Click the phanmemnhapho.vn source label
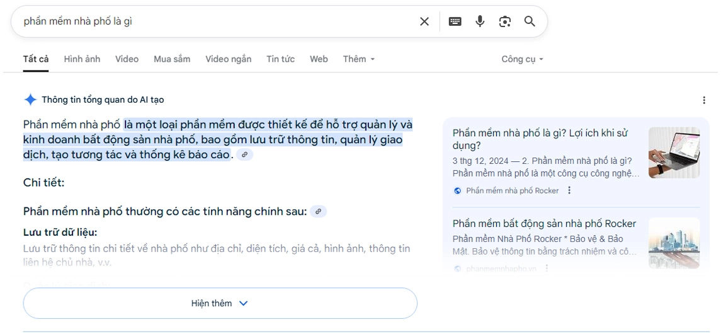Viewport: 721px width, 334px height. (501, 268)
